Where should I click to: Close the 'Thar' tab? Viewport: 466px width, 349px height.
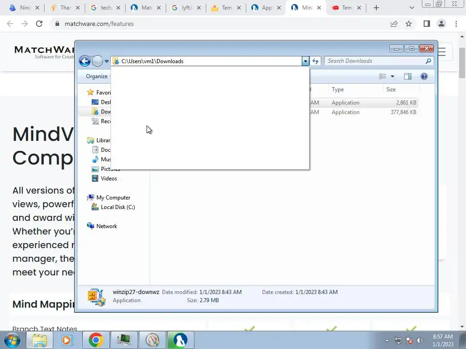(77, 8)
